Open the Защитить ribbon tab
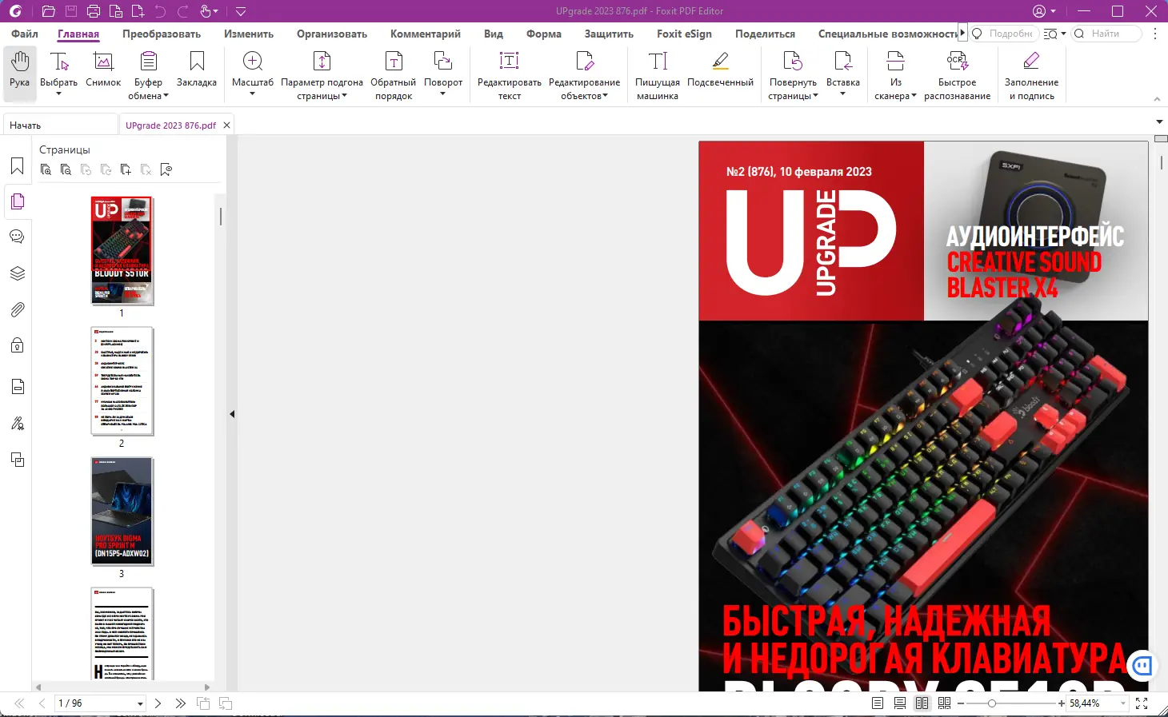The image size is (1168, 717). 609,34
